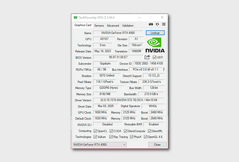Click the Bus Interface question mark icon
This screenshot has height=162, width=239.
[164, 70]
